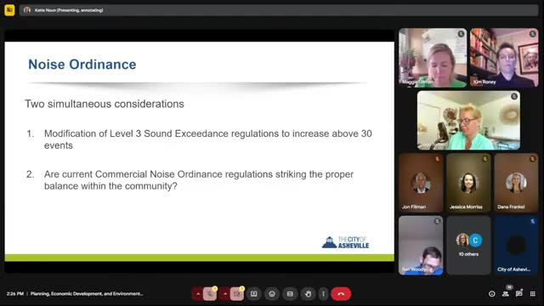This screenshot has height=306, width=544.
Task: Open the three-dot more options menu
Action: 323,294
